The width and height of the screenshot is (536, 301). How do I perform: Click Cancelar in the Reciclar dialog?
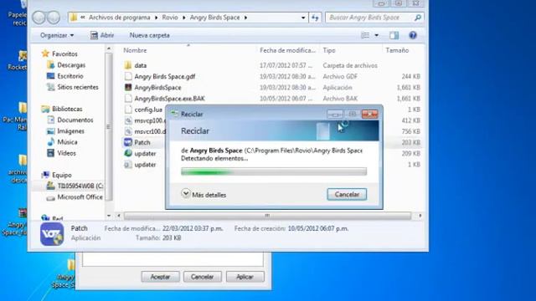[x=347, y=194]
